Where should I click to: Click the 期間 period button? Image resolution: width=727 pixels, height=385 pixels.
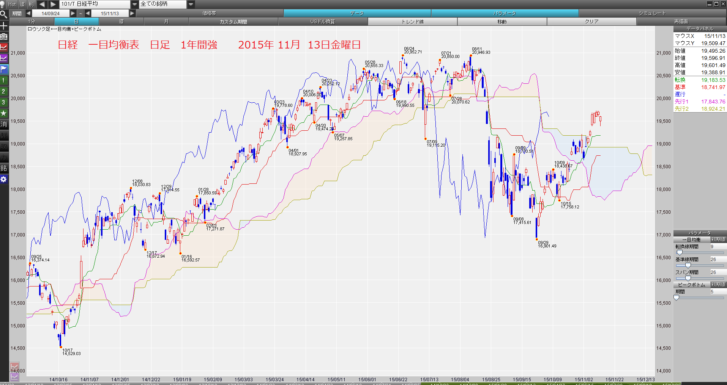point(17,13)
